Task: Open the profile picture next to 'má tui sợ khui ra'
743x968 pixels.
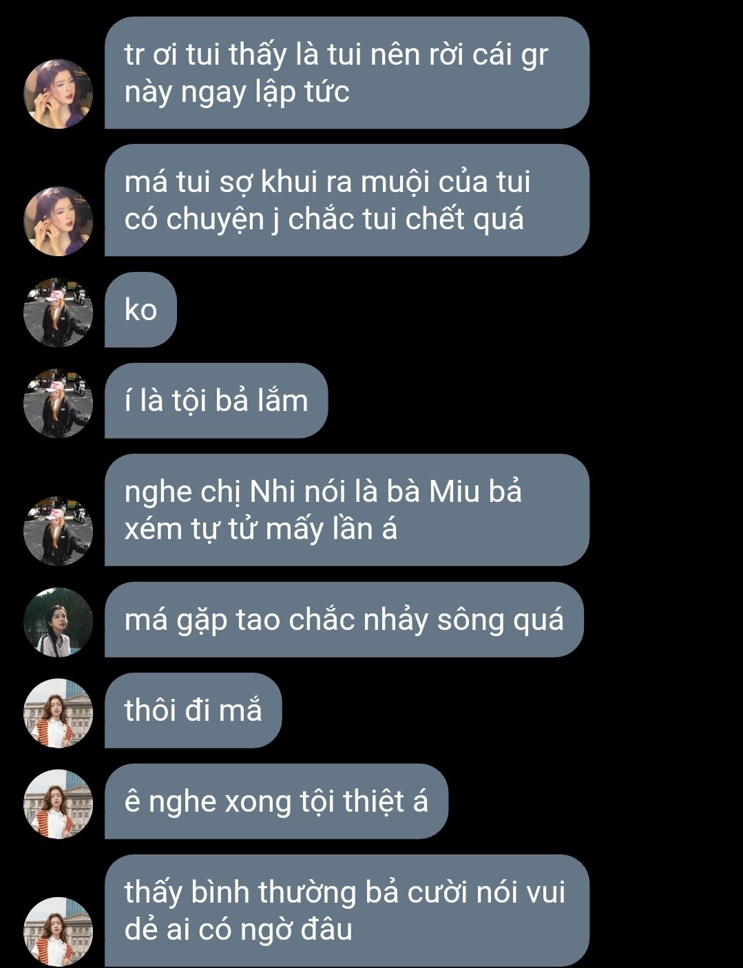Action: coord(59,221)
